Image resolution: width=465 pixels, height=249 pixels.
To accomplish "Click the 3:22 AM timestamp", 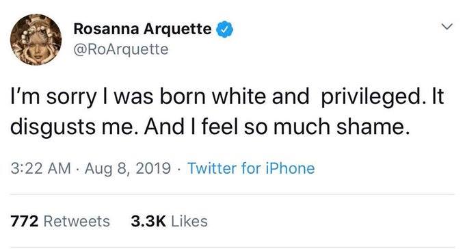I will (x=41, y=168).
